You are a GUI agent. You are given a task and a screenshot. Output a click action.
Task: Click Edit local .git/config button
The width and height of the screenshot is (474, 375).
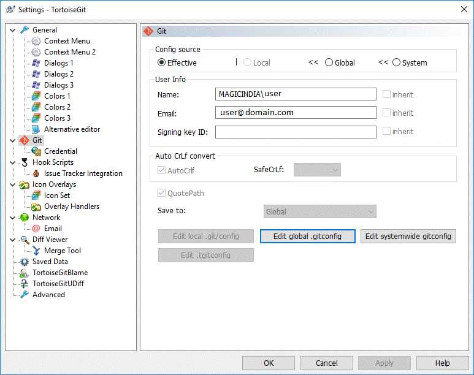click(206, 237)
